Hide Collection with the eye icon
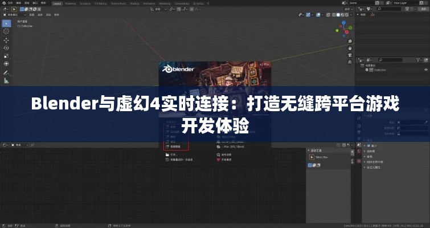The image size is (430, 228). pyautogui.click(x=426, y=70)
